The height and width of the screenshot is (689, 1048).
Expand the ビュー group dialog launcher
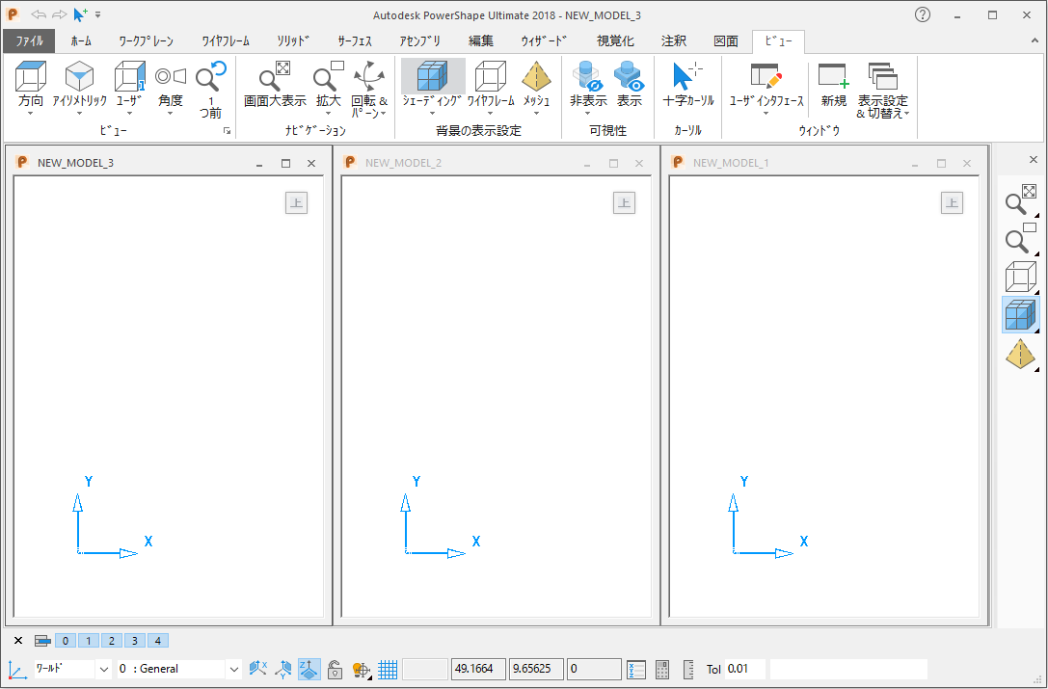tap(228, 131)
